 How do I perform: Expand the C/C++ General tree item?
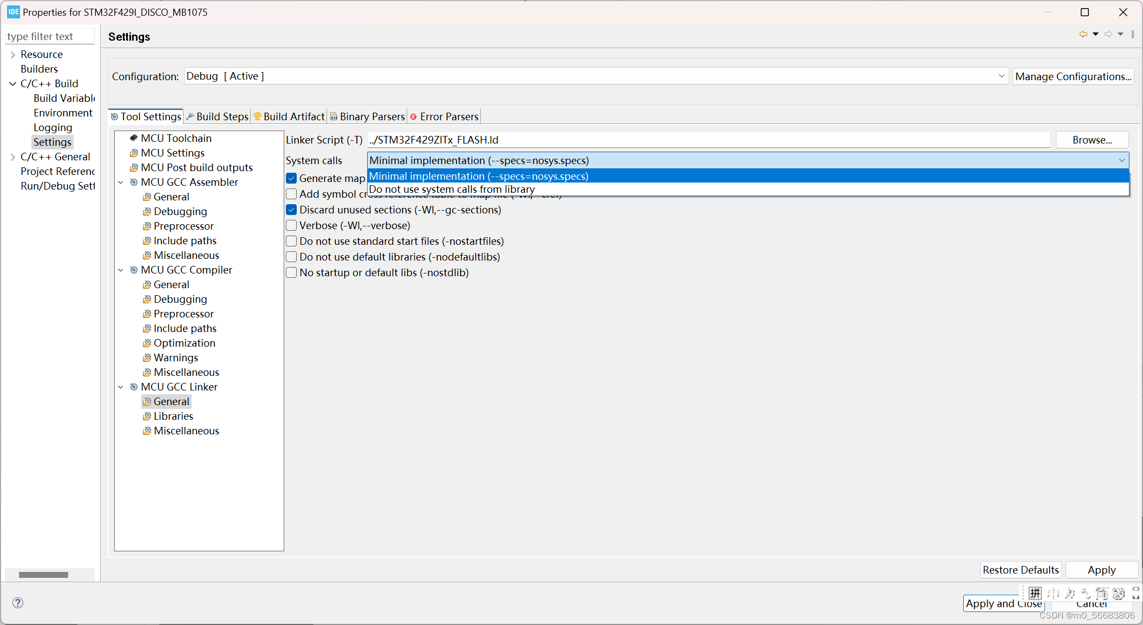click(12, 157)
